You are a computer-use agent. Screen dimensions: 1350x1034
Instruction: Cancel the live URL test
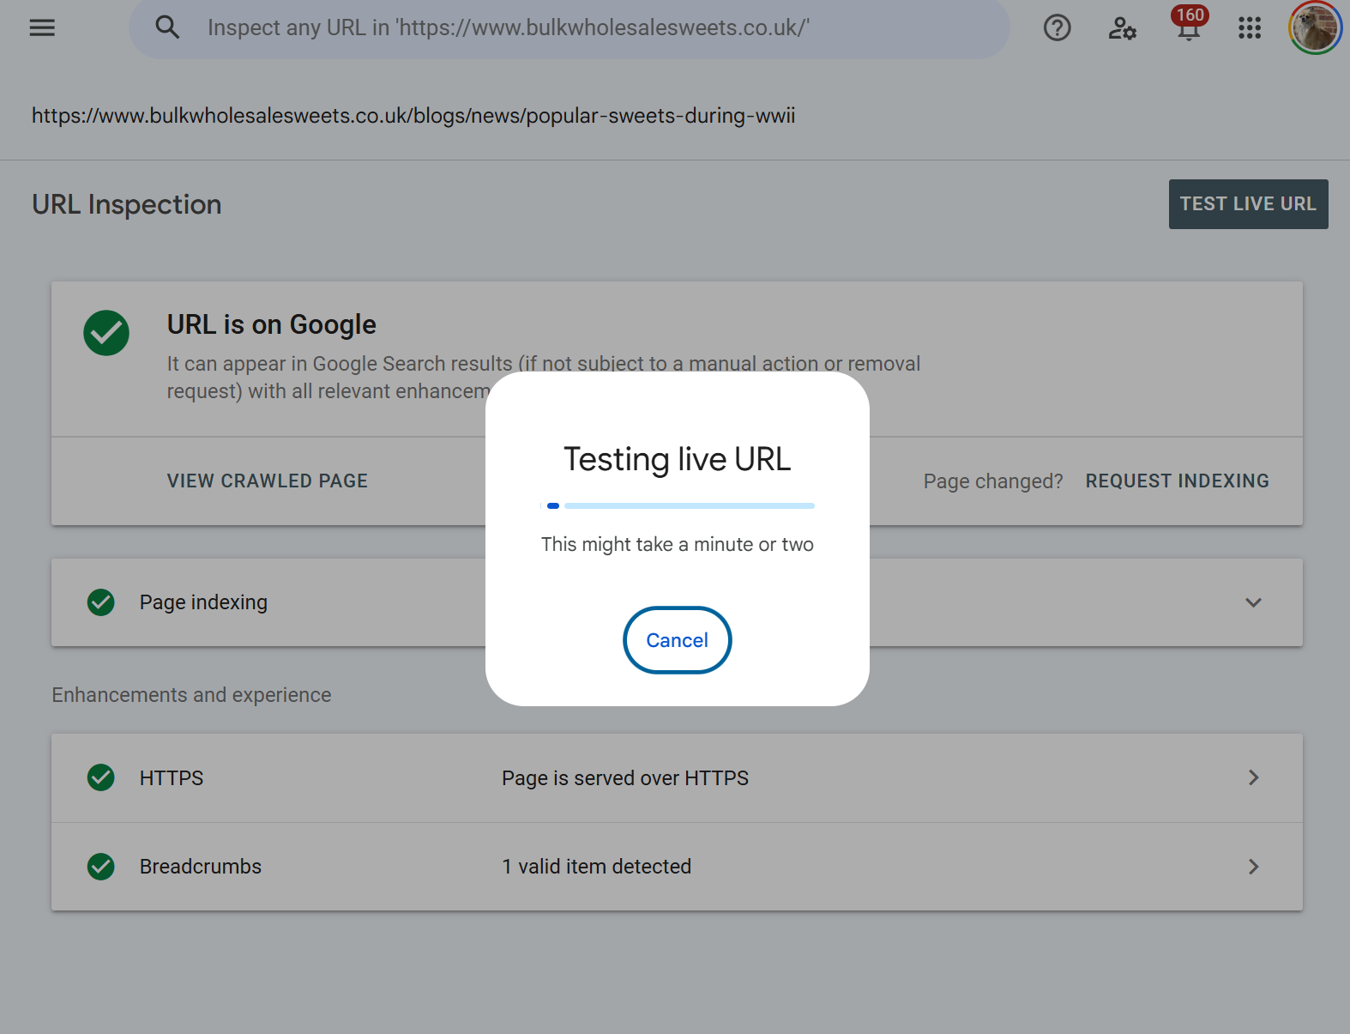(x=677, y=640)
